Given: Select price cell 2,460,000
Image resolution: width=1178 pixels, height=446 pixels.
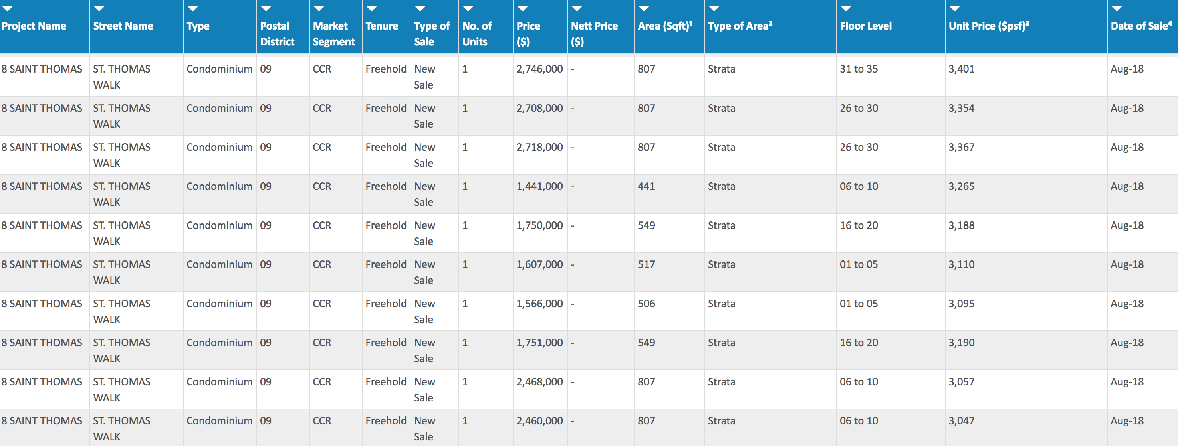Looking at the screenshot, I should (x=539, y=421).
